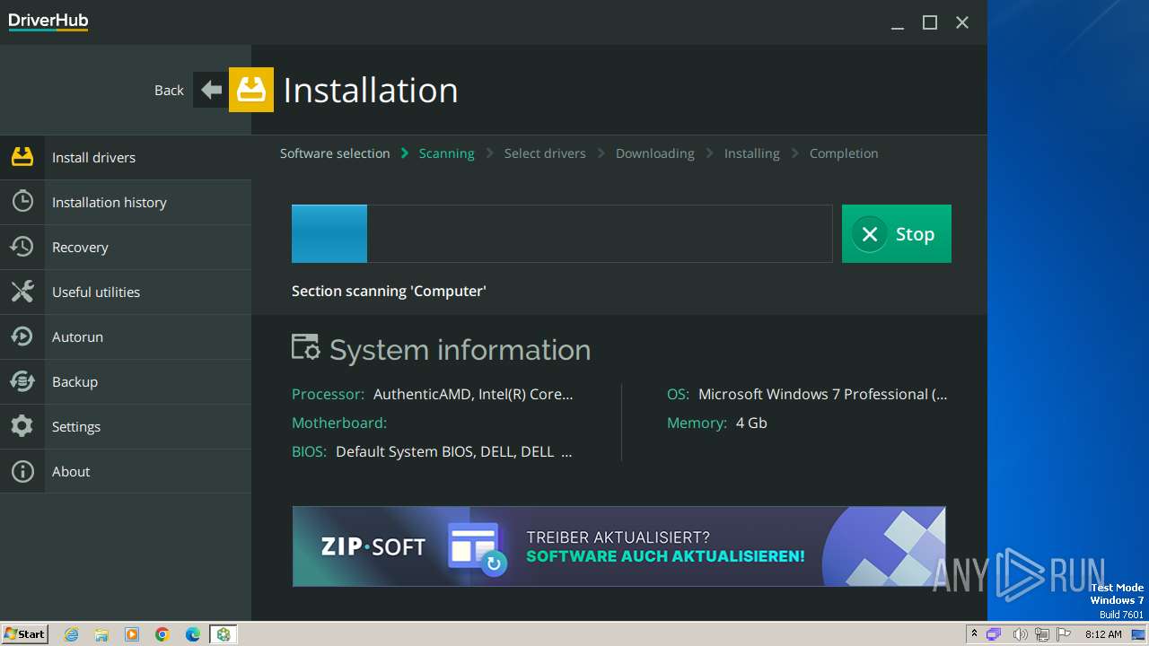Click the scanning progress bar

point(562,233)
